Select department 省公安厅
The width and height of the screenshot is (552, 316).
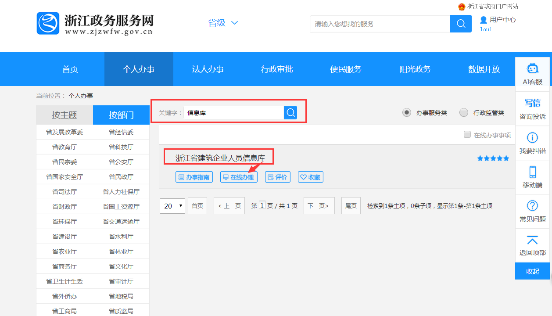[121, 162]
